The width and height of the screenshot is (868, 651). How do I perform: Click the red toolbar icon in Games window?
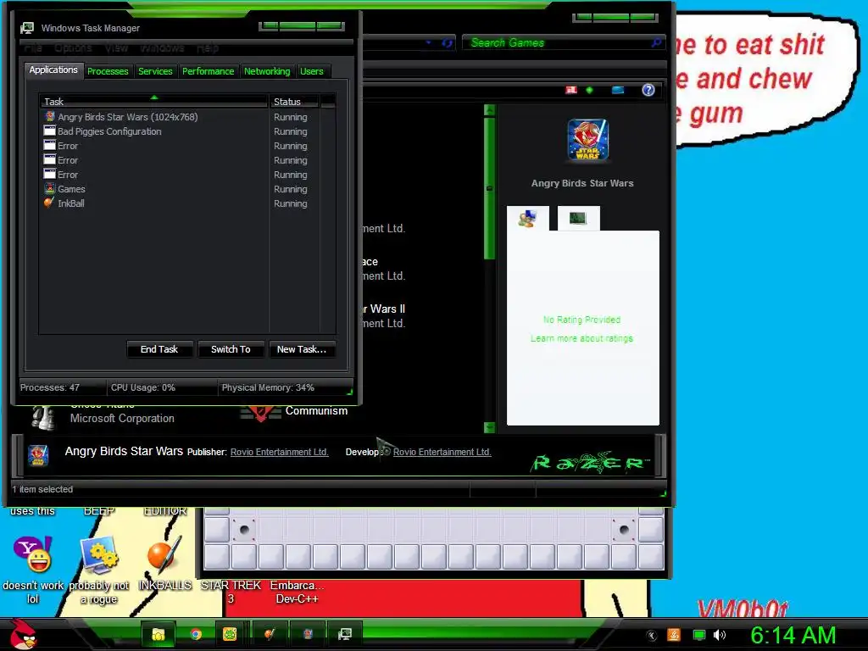571,90
